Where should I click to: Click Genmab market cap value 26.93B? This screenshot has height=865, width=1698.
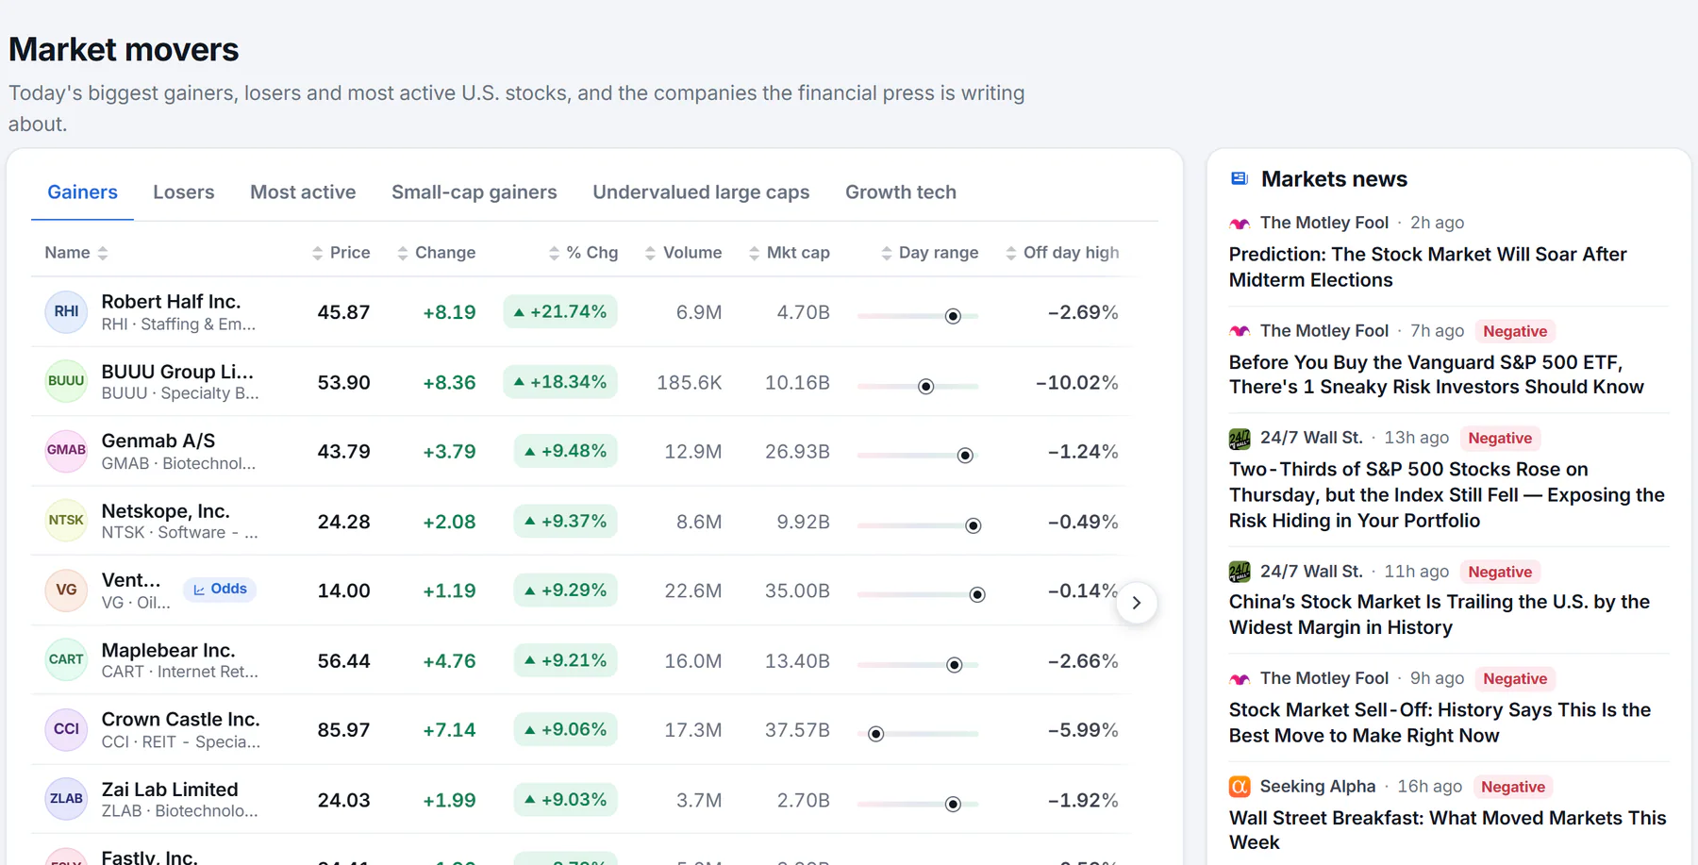[797, 452]
